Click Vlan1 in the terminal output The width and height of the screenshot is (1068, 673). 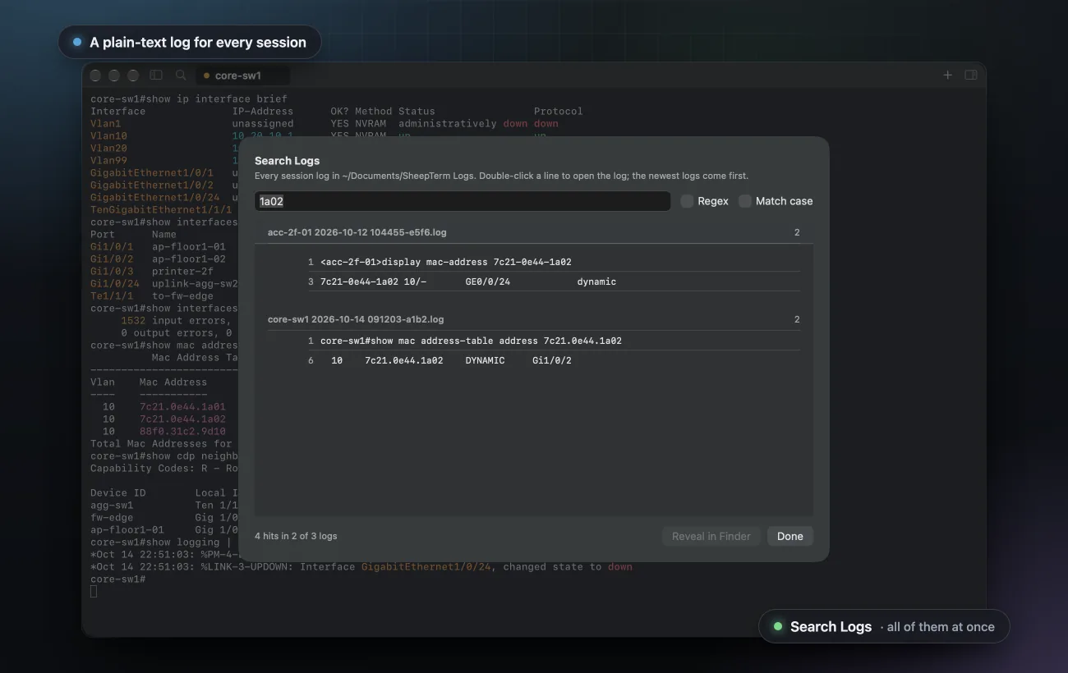click(105, 124)
